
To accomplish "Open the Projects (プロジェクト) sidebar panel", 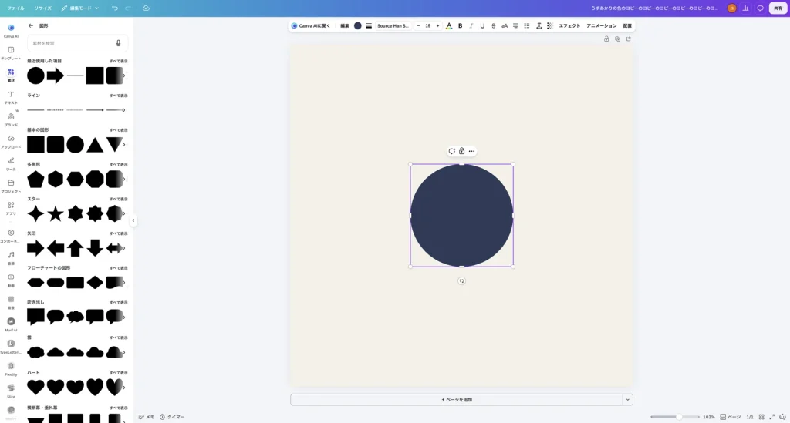I will [11, 186].
